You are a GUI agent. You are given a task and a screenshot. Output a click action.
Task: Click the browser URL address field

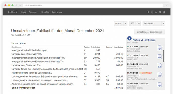(93, 5)
